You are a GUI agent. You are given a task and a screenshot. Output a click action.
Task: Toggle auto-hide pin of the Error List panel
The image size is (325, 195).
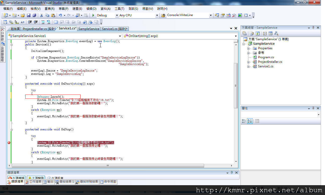tap(232, 173)
